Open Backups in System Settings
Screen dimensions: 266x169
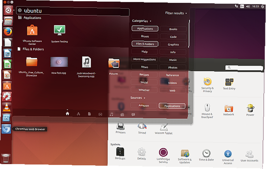pos(120,154)
